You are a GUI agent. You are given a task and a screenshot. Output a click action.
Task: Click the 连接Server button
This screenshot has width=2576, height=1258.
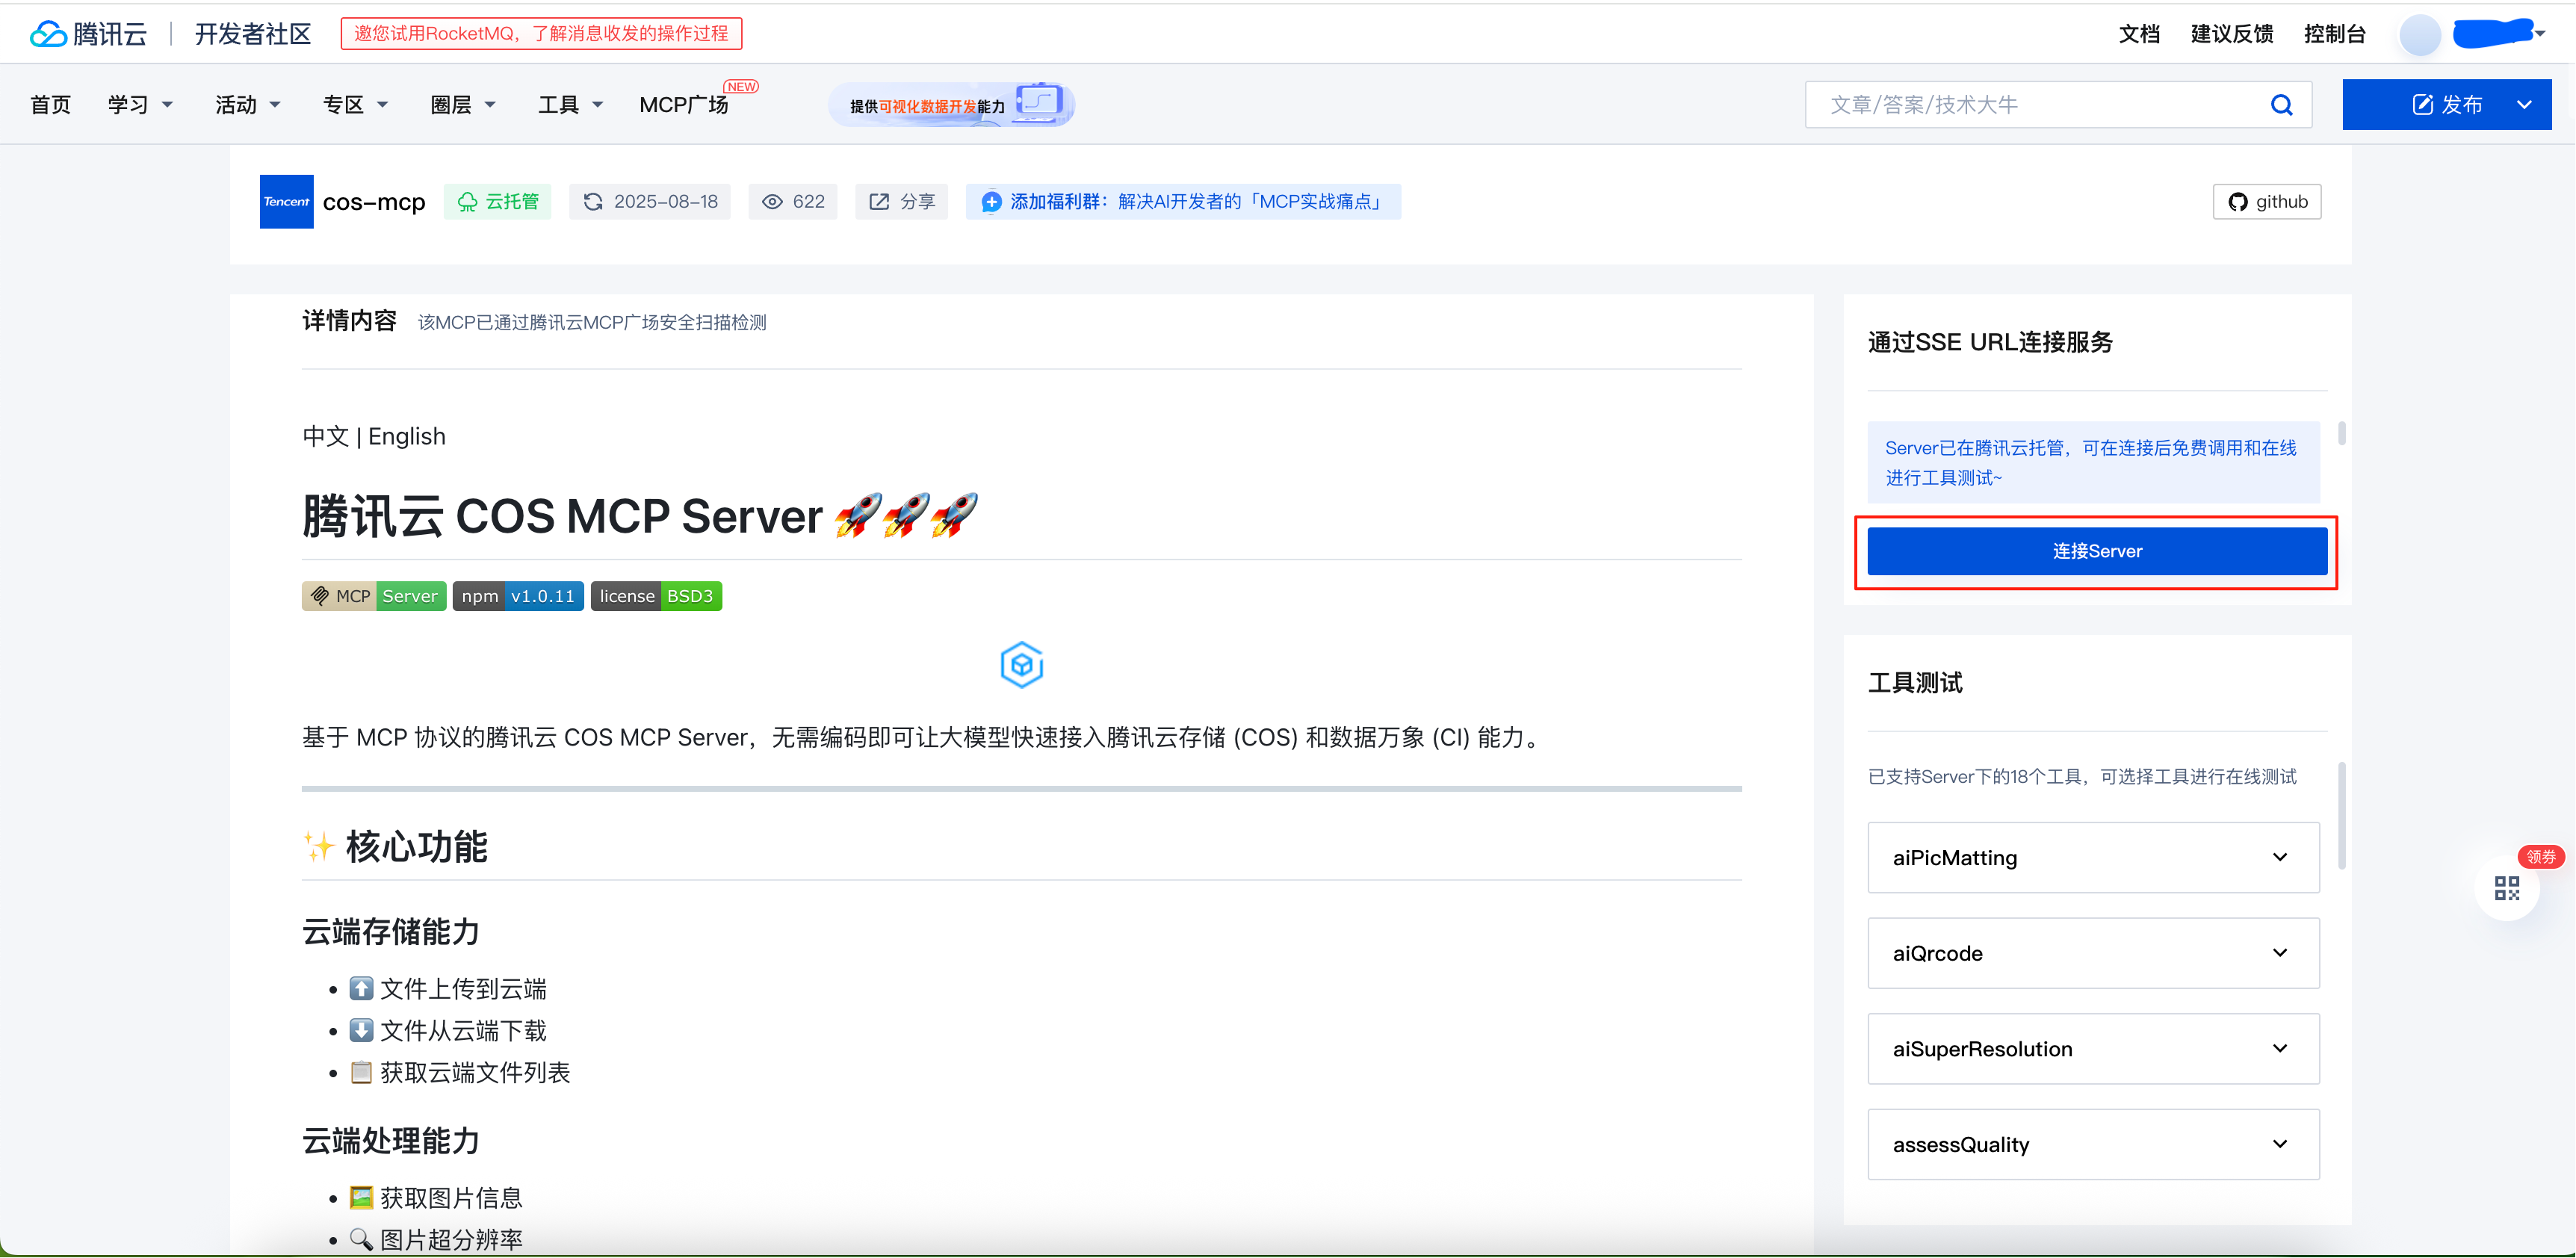coord(2096,551)
